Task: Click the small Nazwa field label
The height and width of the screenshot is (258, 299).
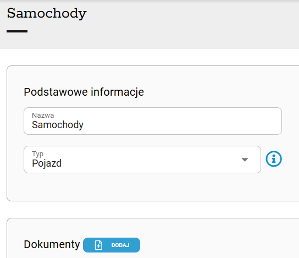Action: coord(43,116)
